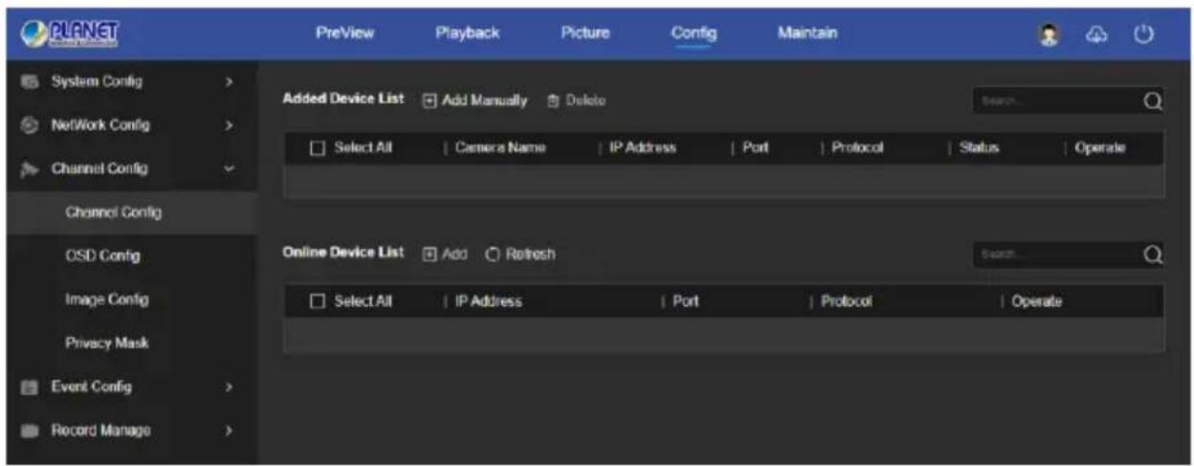Click Port header in Online Device List
The width and height of the screenshot is (1194, 466).
[685, 301]
